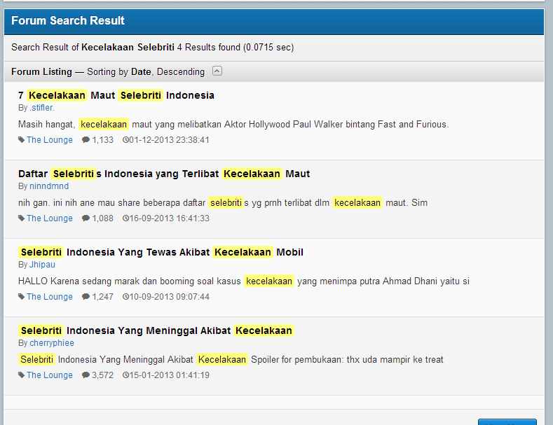Click the snippet mentioning 'Spoiler for pembukaan'
The image size is (553, 425).
pyautogui.click(x=231, y=359)
